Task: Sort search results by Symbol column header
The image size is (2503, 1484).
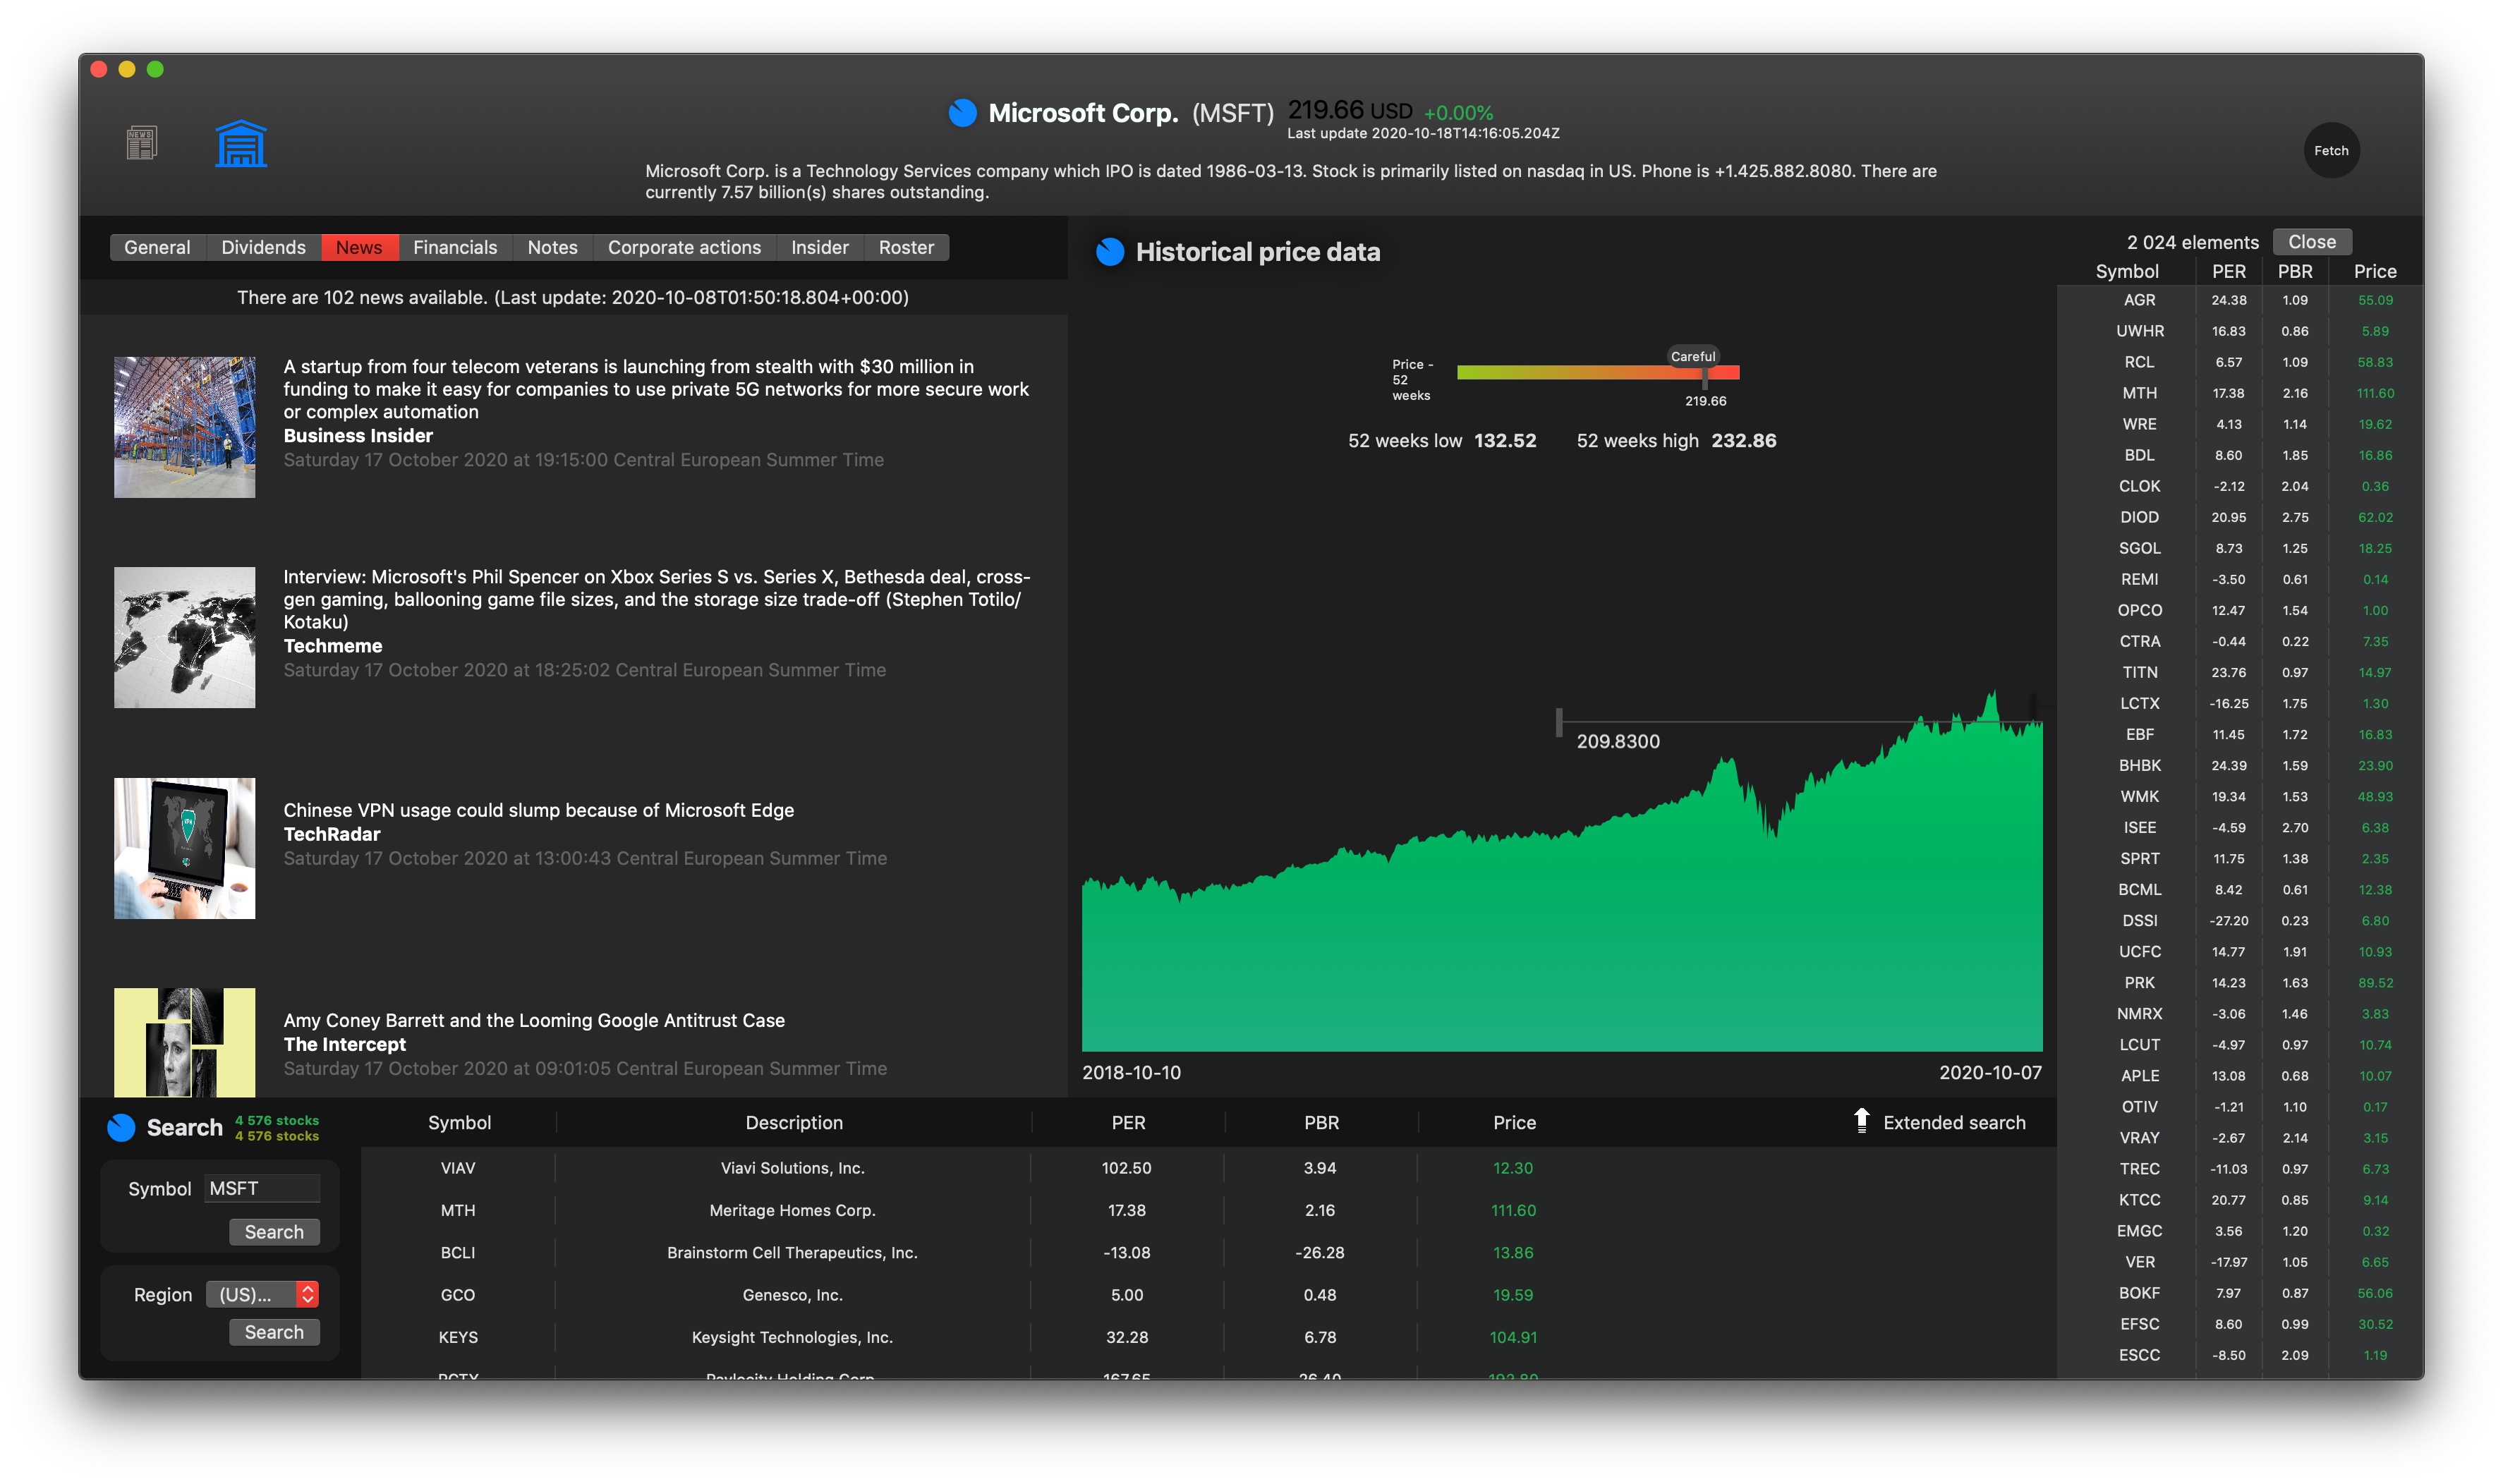Action: (459, 1122)
